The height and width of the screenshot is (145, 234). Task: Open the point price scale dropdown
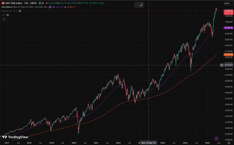pos(229,3)
